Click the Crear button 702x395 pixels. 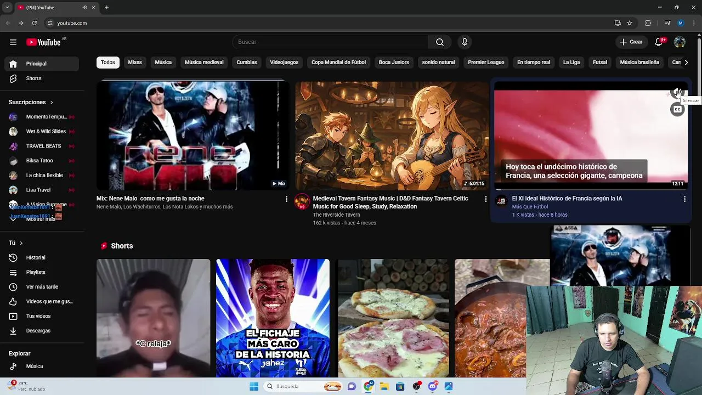click(x=631, y=42)
